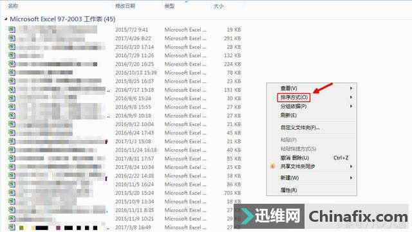This screenshot has width=412, height=232.
Task: Collapse the Microsoft Excel 97-2003 工作表 group
Action: pos(6,19)
